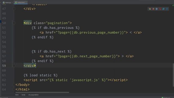Click the 'endif' tag on line 58
174x98 pixels.
click(43, 61)
